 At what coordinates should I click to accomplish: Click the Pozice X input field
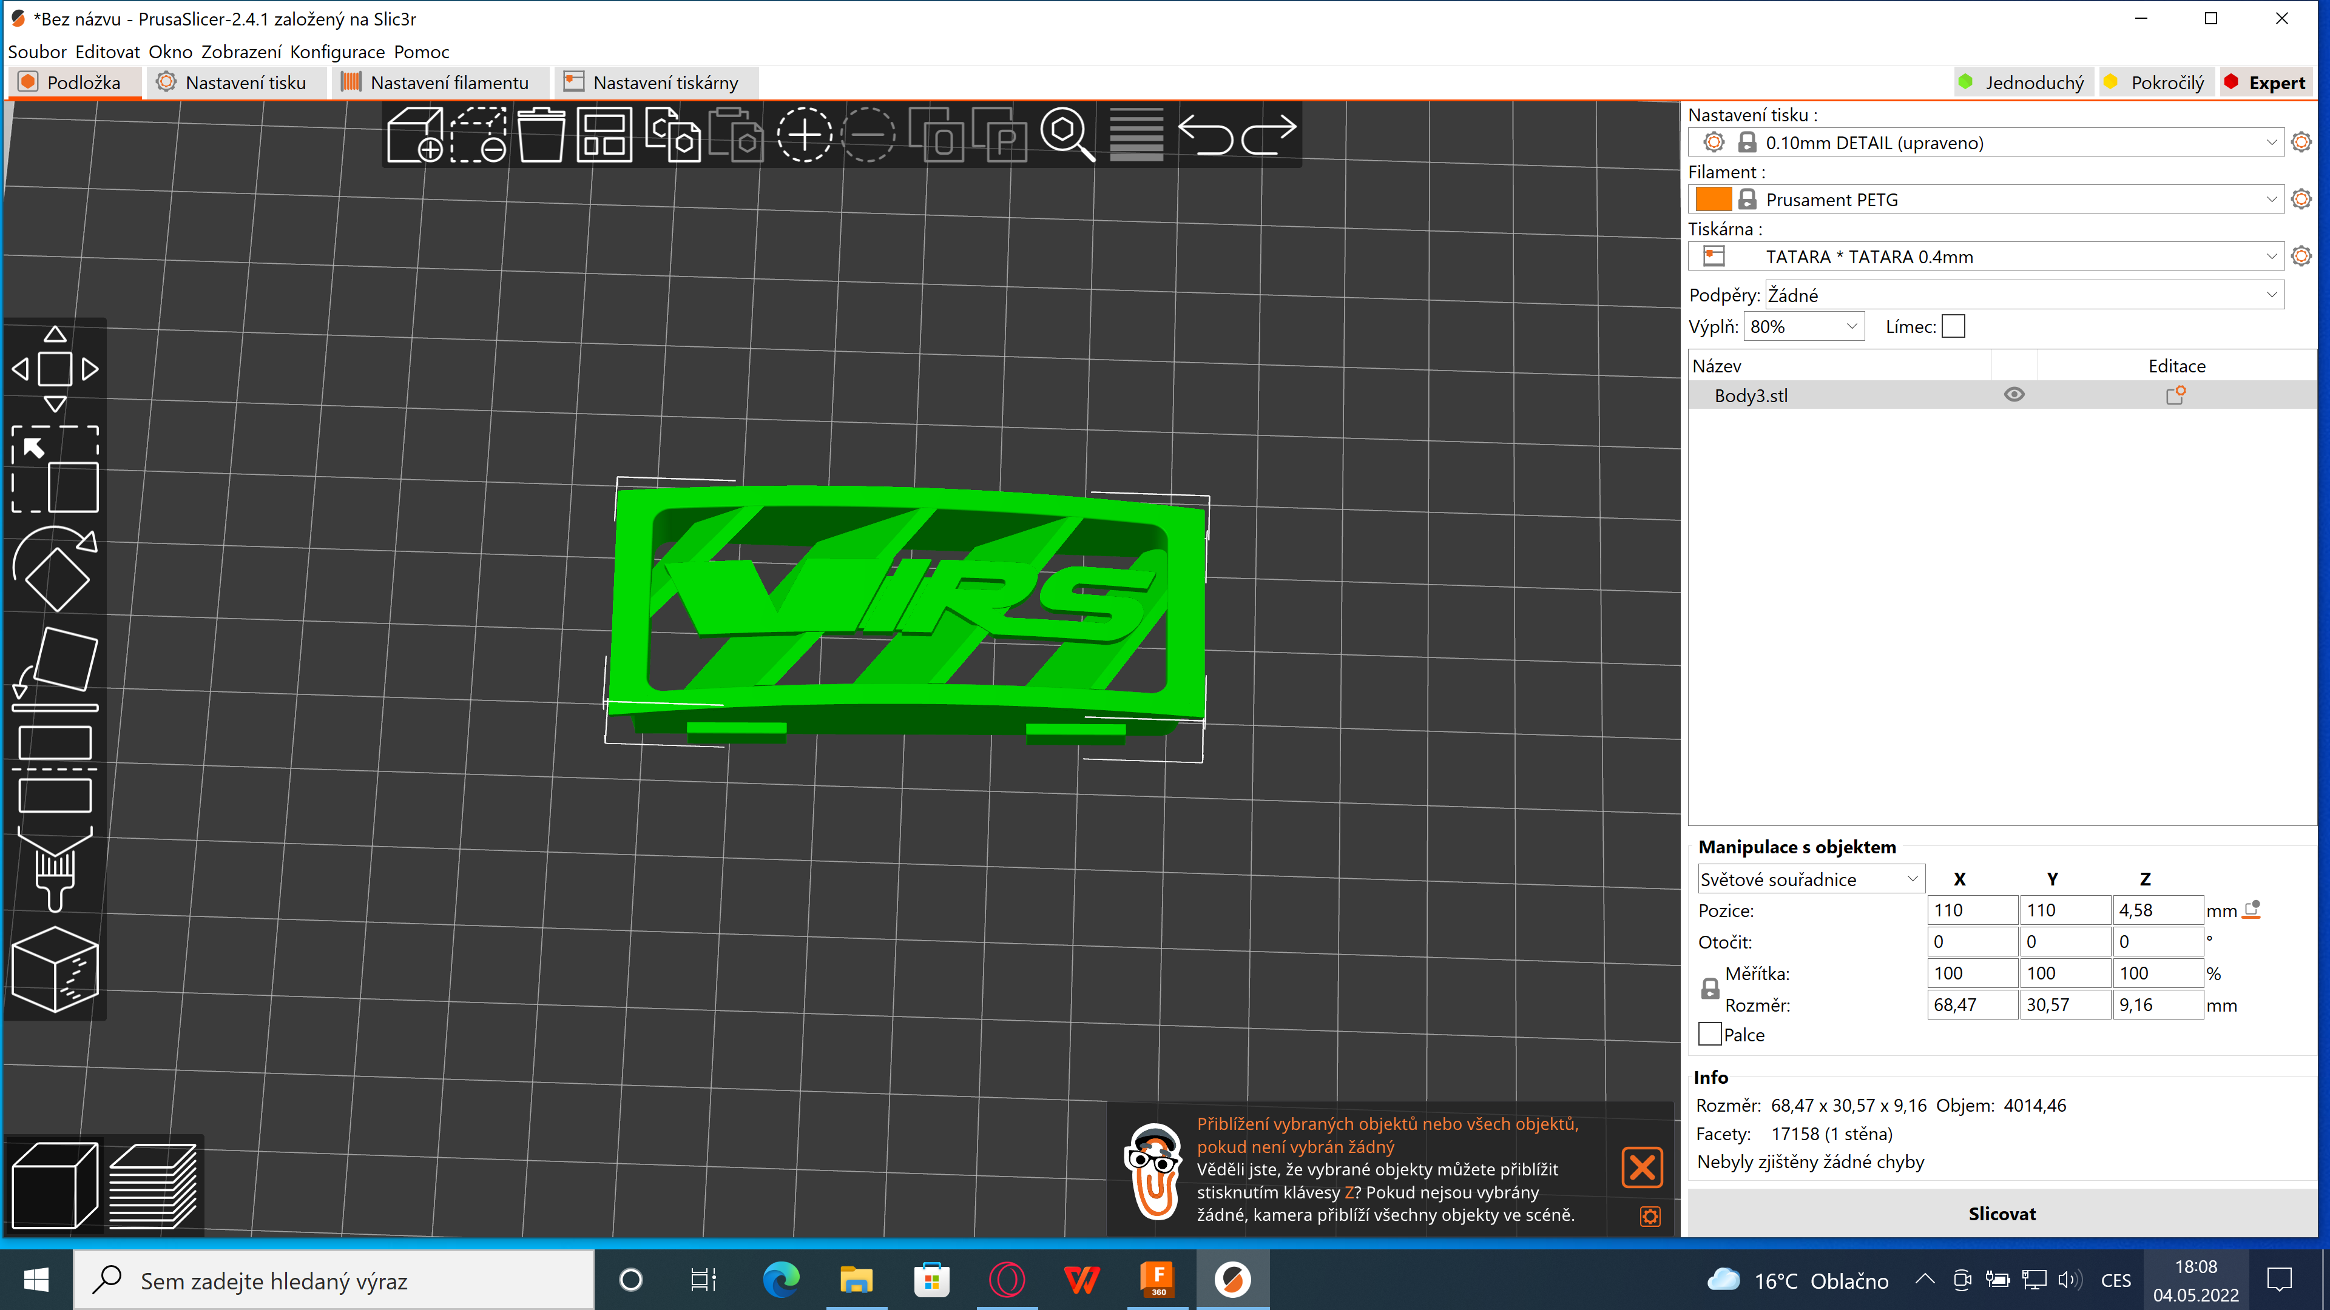(1973, 910)
